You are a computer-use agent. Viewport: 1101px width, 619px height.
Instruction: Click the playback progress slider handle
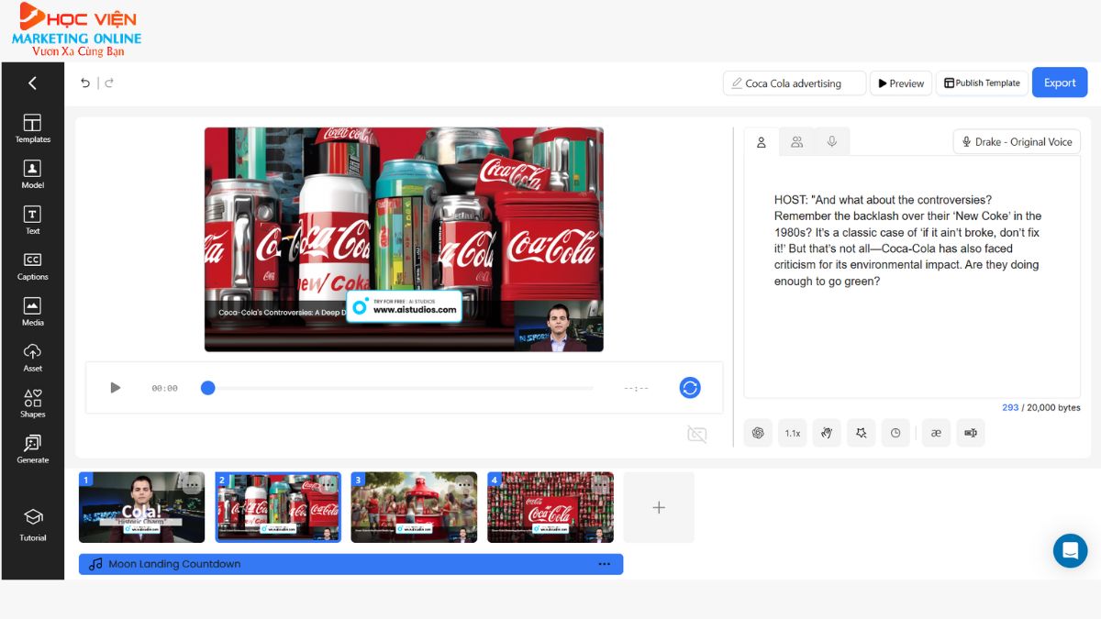(x=208, y=388)
